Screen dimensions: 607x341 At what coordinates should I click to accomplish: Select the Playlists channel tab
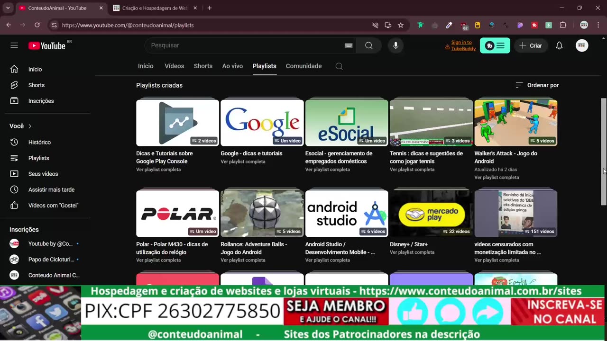point(264,66)
